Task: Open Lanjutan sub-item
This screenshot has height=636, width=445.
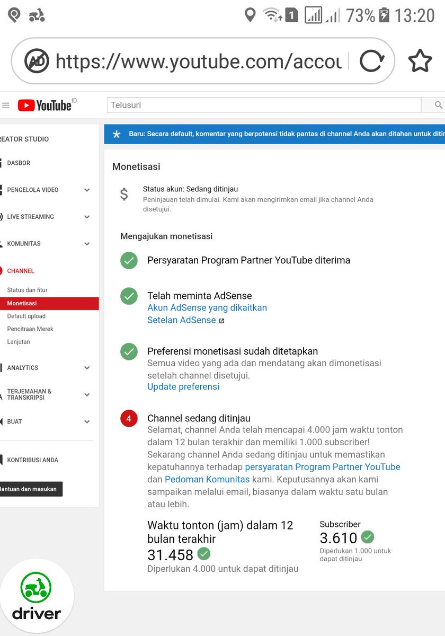Action: [19, 342]
